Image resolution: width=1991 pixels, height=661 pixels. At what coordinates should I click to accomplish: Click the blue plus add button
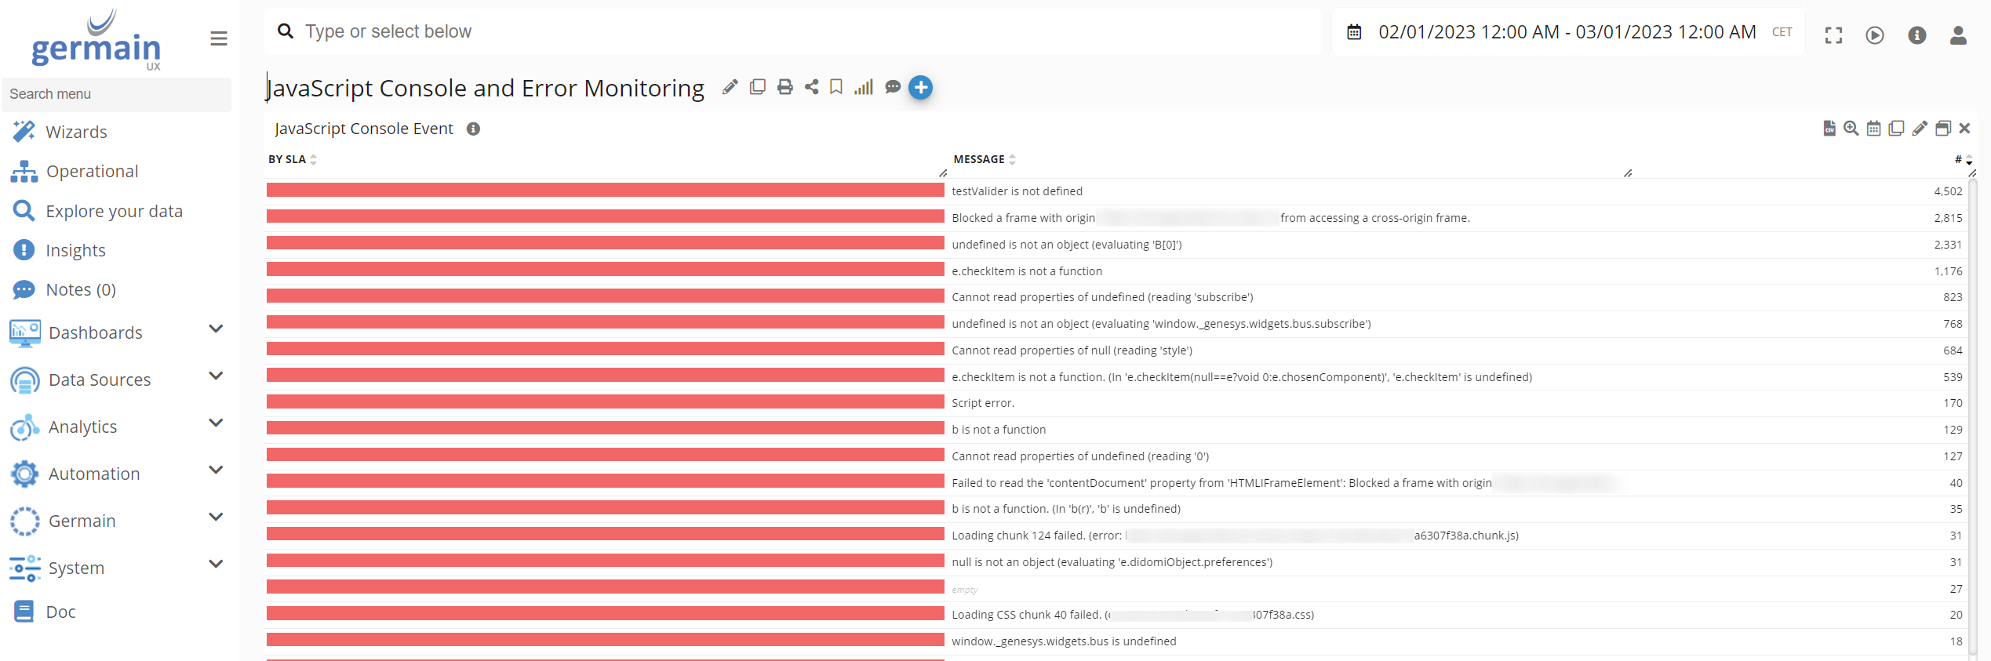click(x=920, y=87)
